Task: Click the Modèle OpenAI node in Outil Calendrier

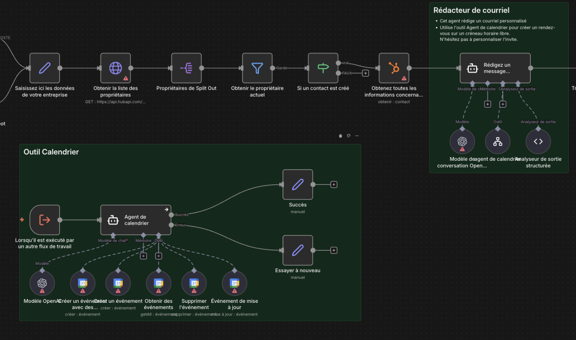Action: click(42, 283)
